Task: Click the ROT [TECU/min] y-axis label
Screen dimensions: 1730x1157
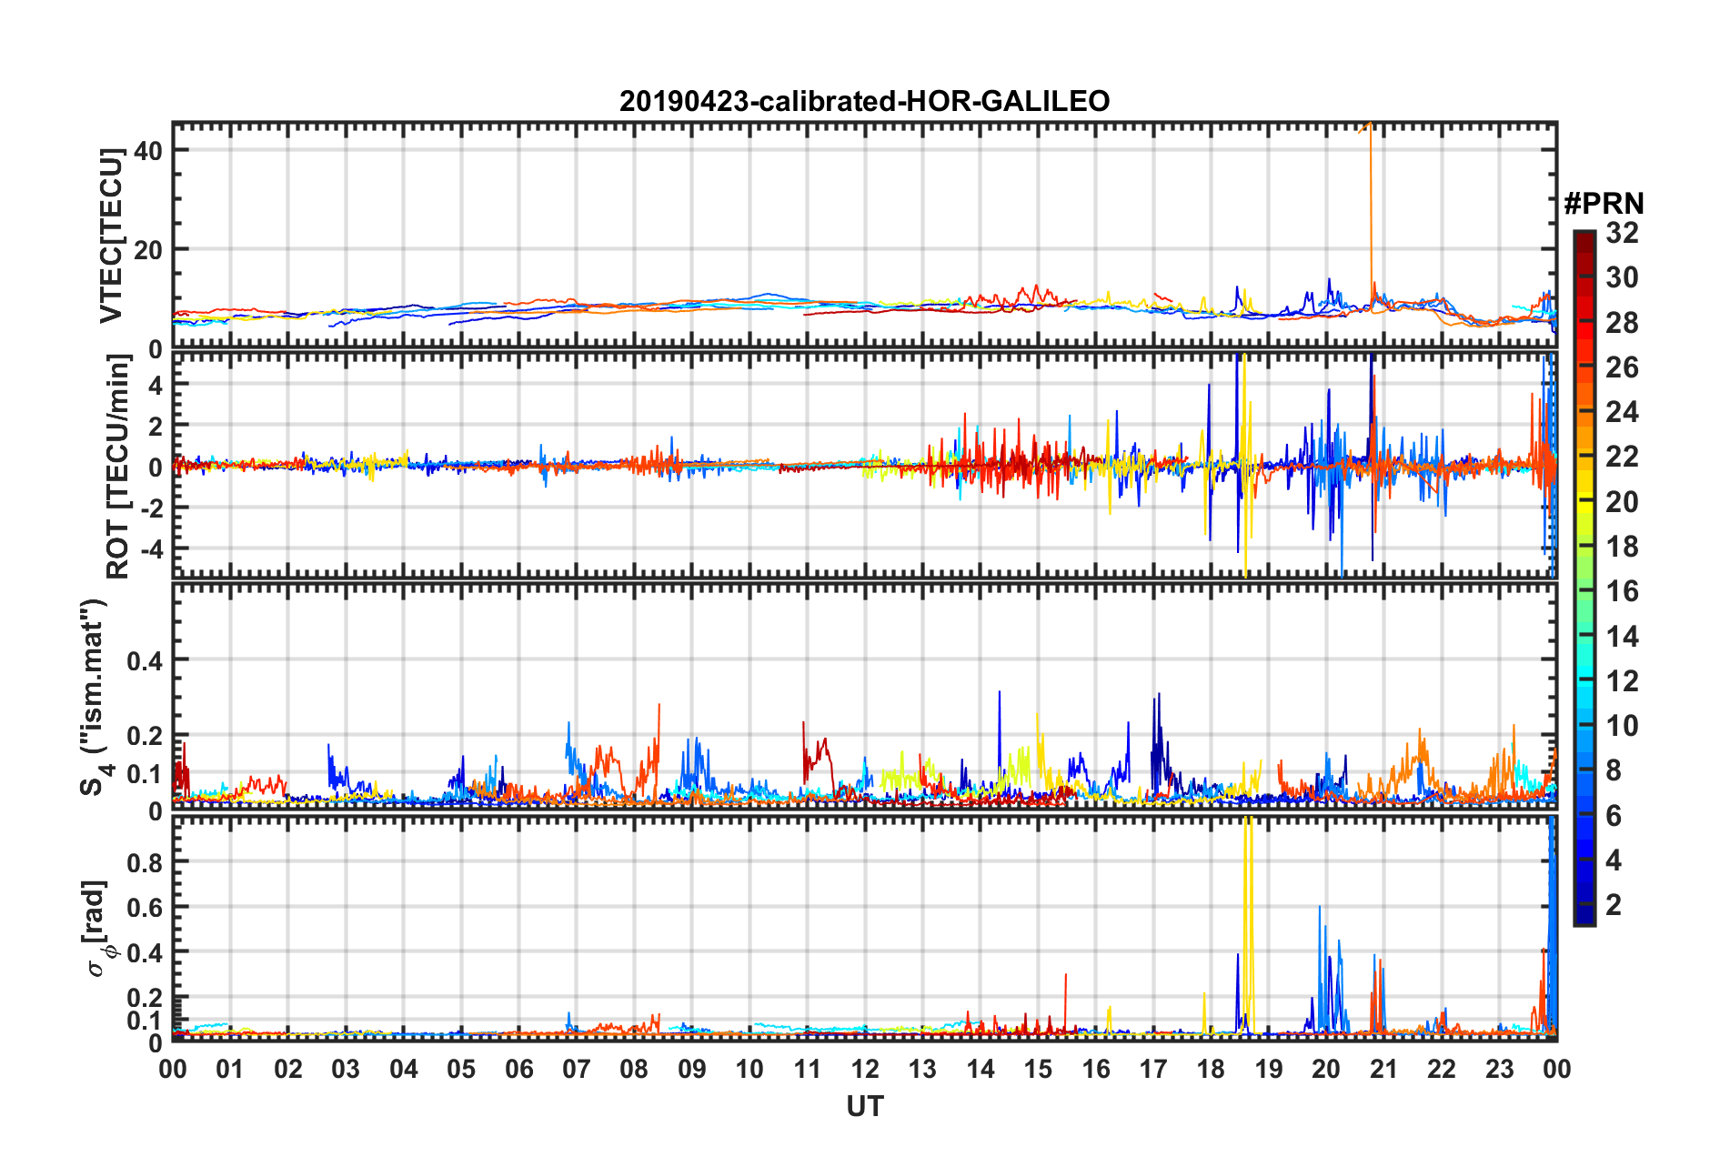Action: point(117,467)
